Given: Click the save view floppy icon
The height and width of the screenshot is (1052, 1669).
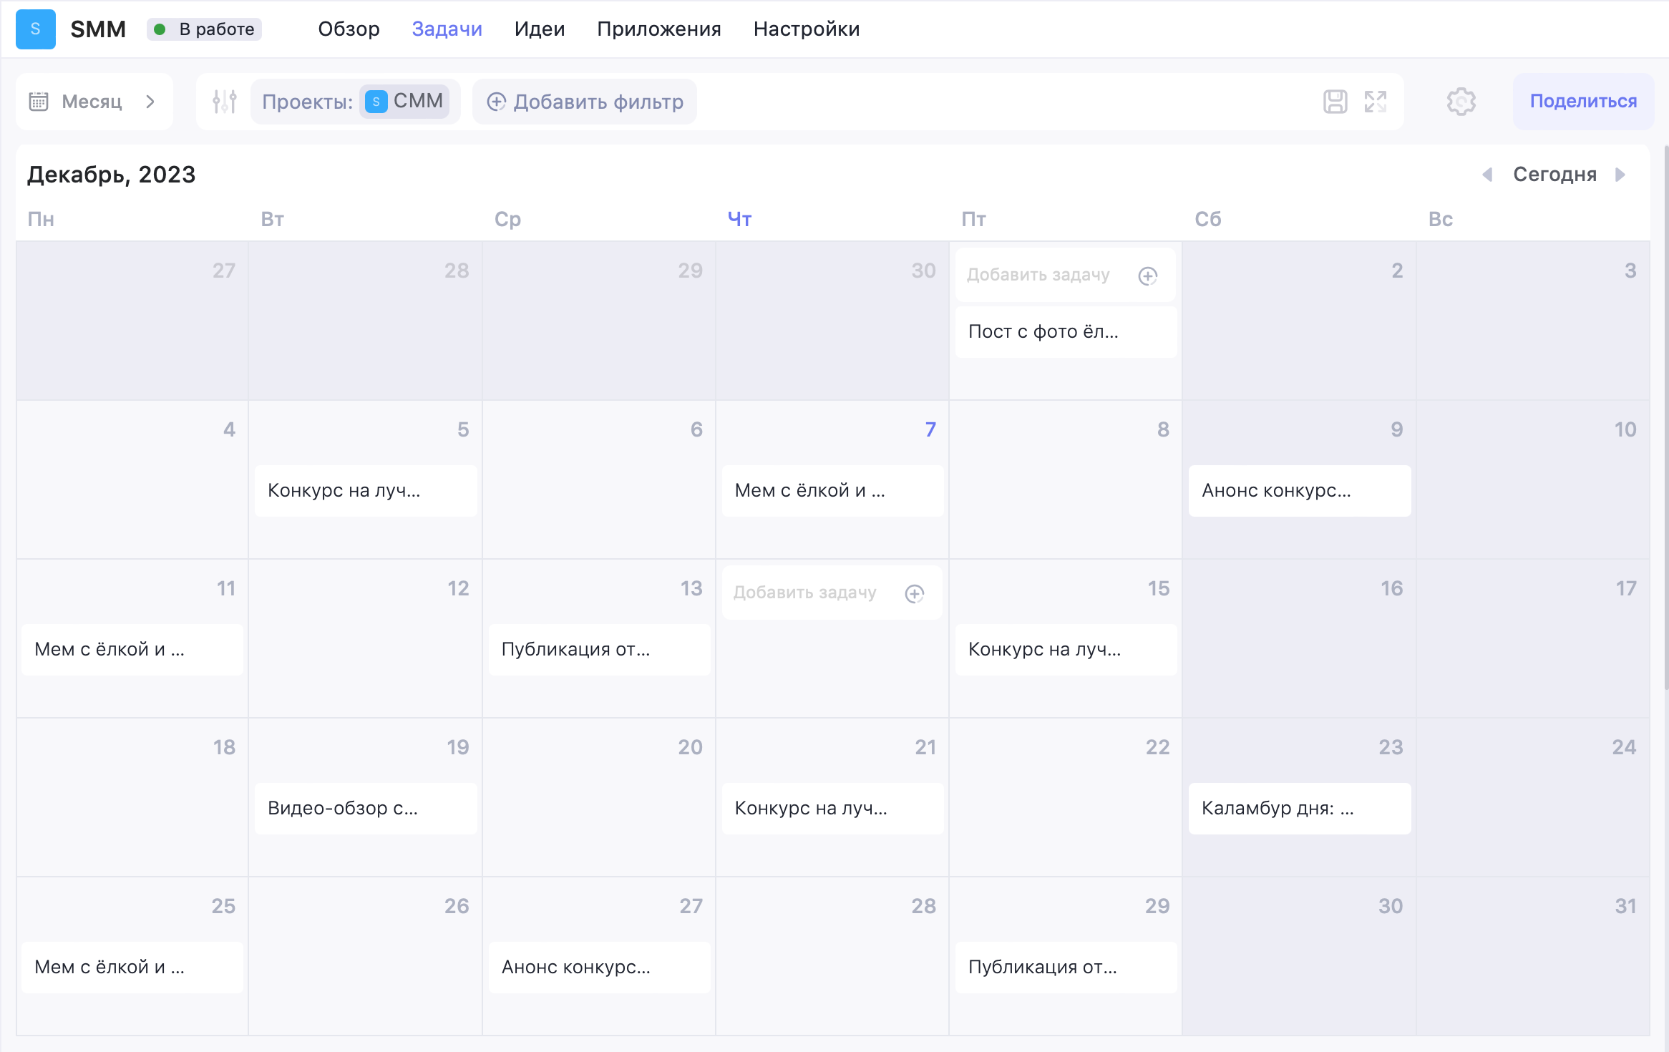Looking at the screenshot, I should pyautogui.click(x=1335, y=102).
